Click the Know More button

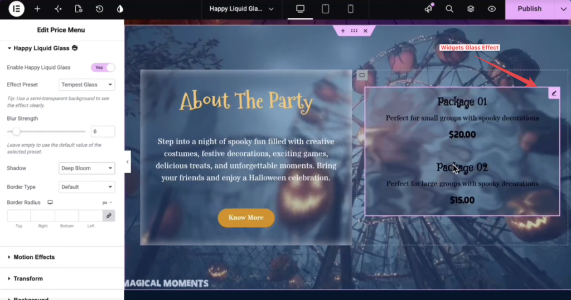[x=246, y=218]
